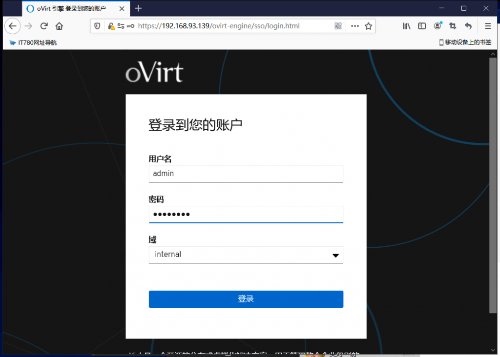Click the blue 登录 button

click(246, 299)
